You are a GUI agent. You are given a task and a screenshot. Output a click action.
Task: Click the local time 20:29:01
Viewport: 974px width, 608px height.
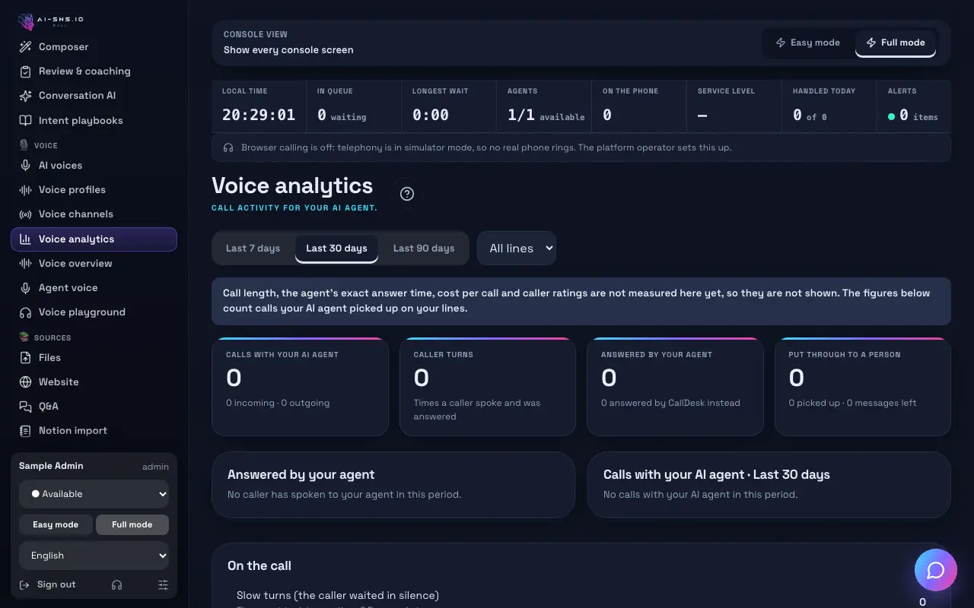click(259, 115)
